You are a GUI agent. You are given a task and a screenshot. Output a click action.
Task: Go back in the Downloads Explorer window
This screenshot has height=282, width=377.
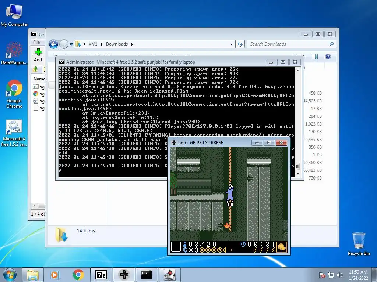pyautogui.click(x=53, y=44)
